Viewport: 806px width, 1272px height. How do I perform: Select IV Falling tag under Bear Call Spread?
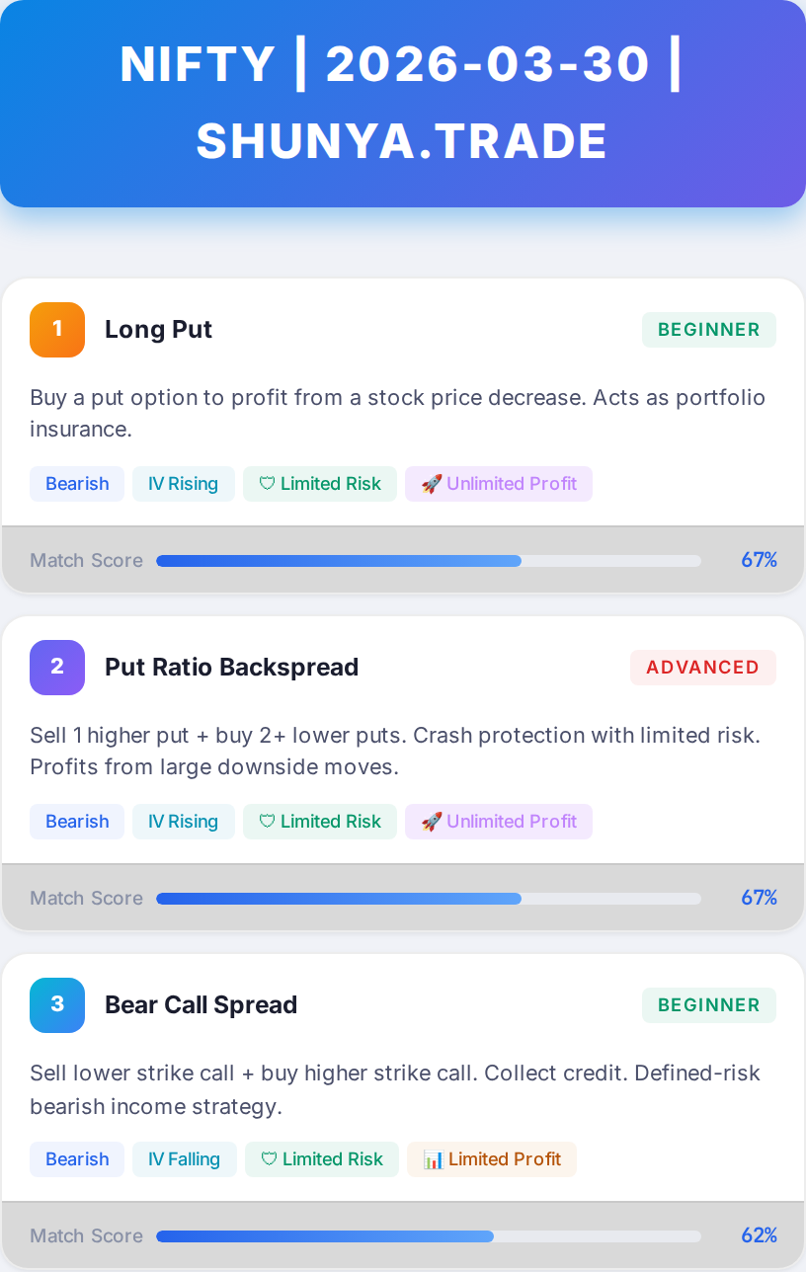coord(184,1159)
